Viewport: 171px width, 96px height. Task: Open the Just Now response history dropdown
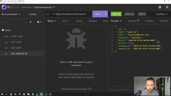pyautogui.click(x=161, y=14)
